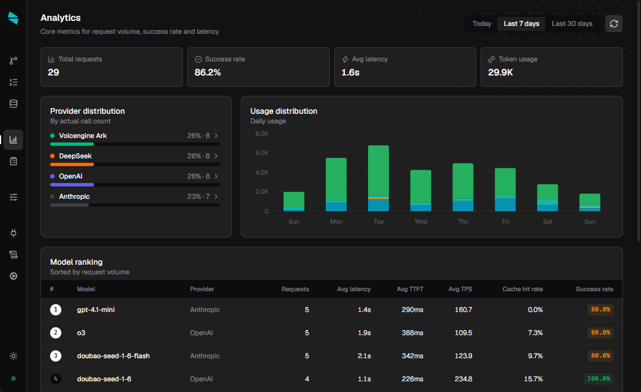This screenshot has height=392, width=641.
Task: Click OpenAI purple progress bar
Action: (72, 185)
